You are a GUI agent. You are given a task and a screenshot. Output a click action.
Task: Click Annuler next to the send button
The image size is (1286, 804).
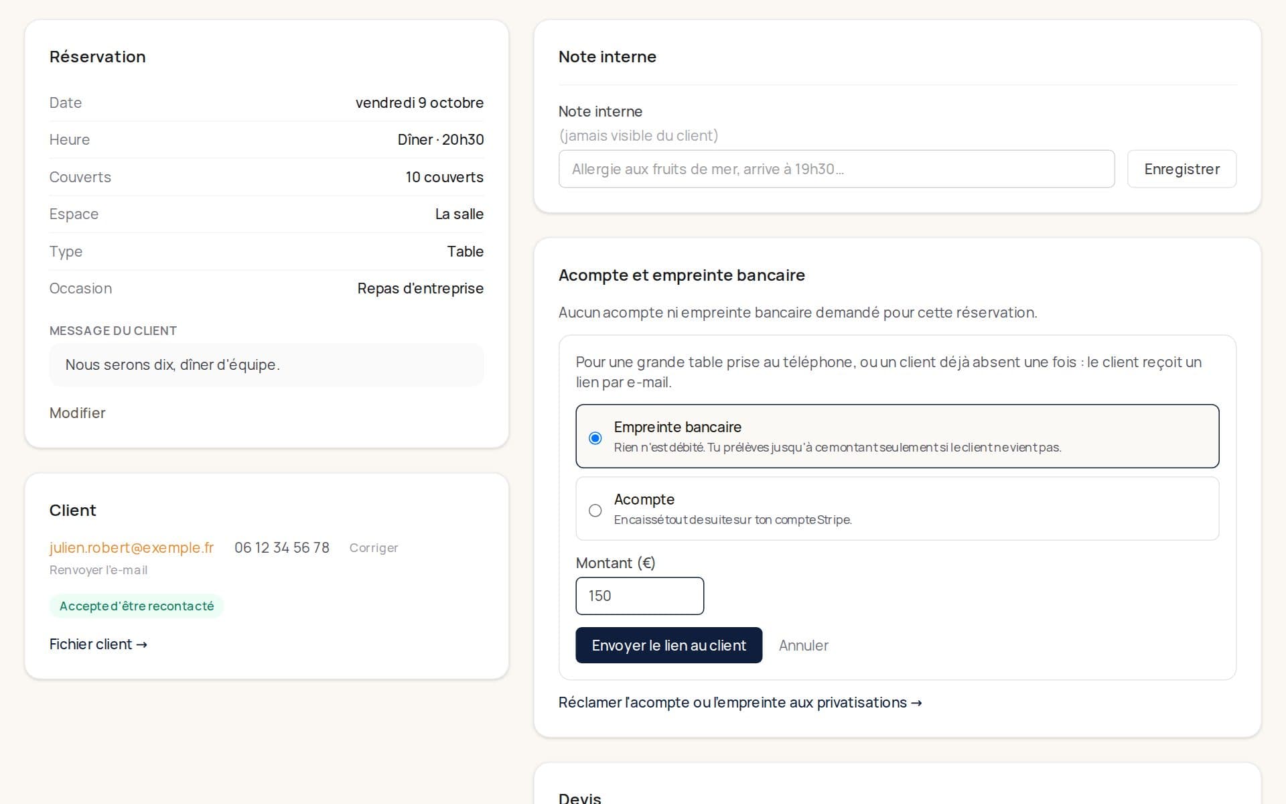point(803,645)
